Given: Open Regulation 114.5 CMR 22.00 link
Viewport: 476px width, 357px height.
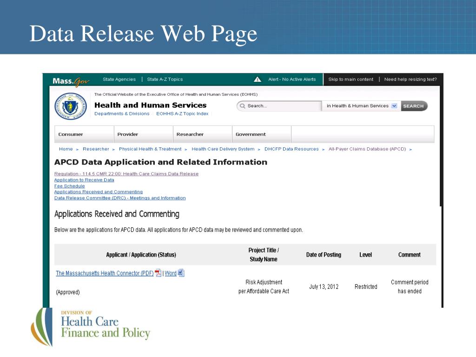Looking at the screenshot, I should (x=126, y=174).
